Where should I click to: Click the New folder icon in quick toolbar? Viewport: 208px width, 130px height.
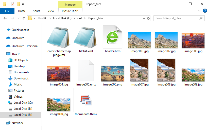tap(18, 4)
